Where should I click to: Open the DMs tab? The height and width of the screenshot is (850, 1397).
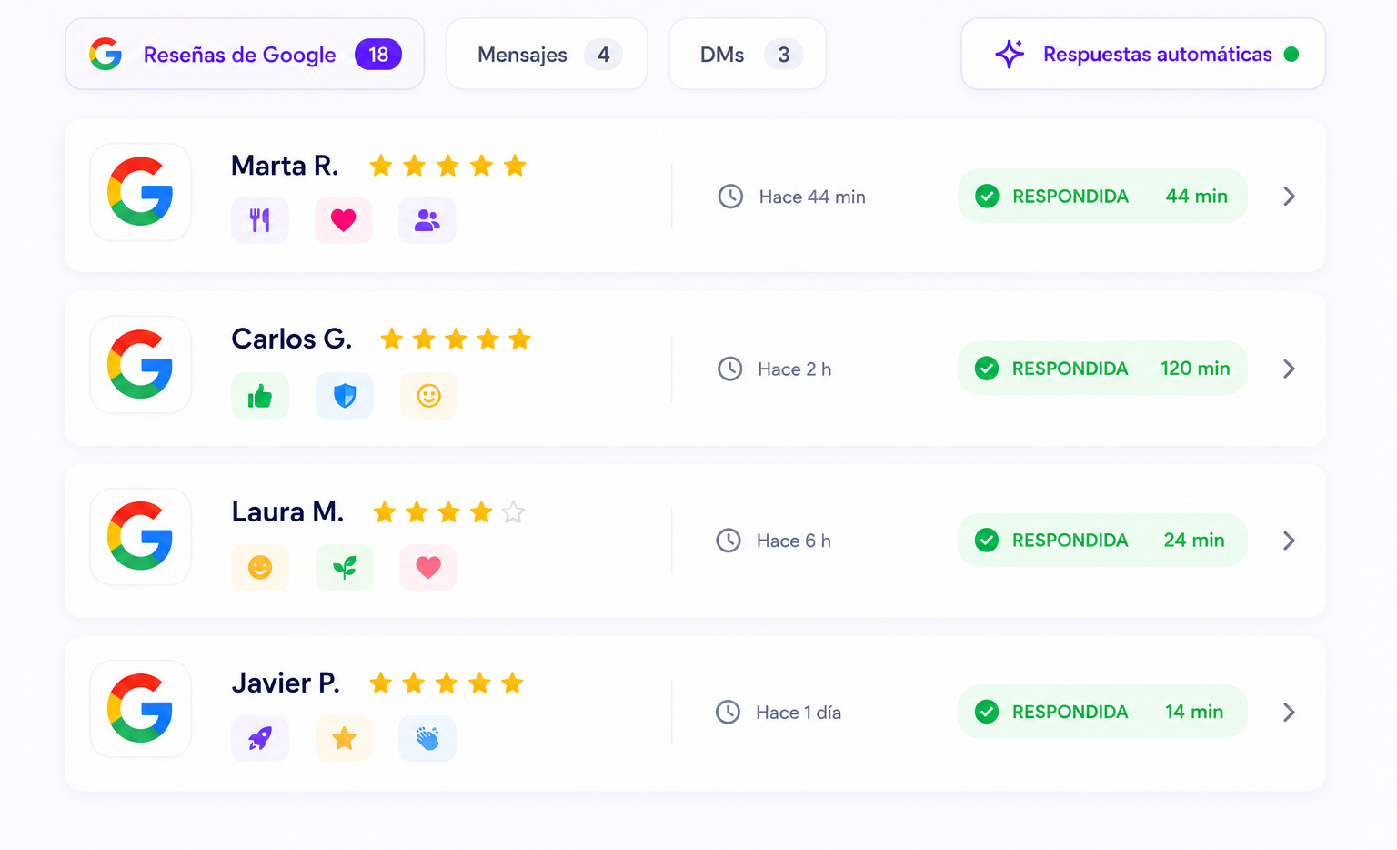pos(748,54)
